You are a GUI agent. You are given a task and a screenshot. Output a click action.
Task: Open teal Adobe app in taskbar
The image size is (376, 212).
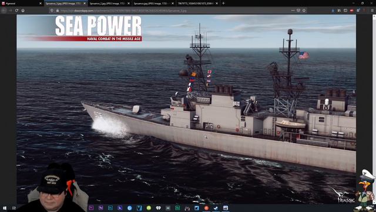pyautogui.click(x=110, y=208)
